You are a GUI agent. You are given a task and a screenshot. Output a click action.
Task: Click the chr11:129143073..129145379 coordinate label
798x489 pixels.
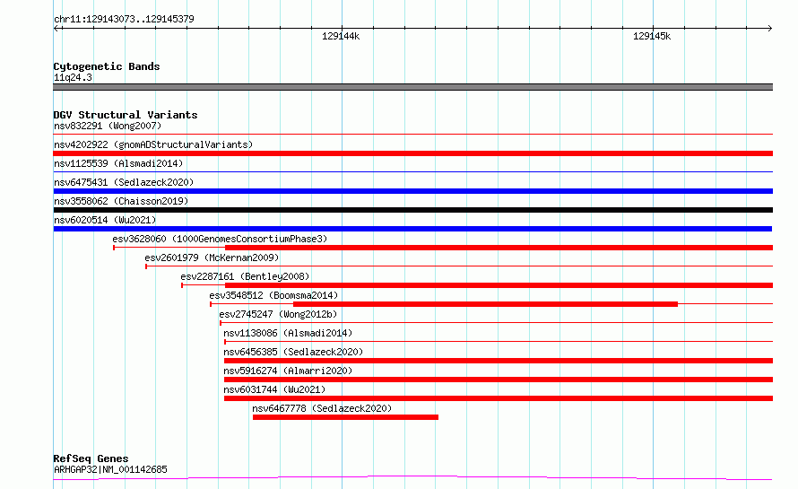point(124,19)
